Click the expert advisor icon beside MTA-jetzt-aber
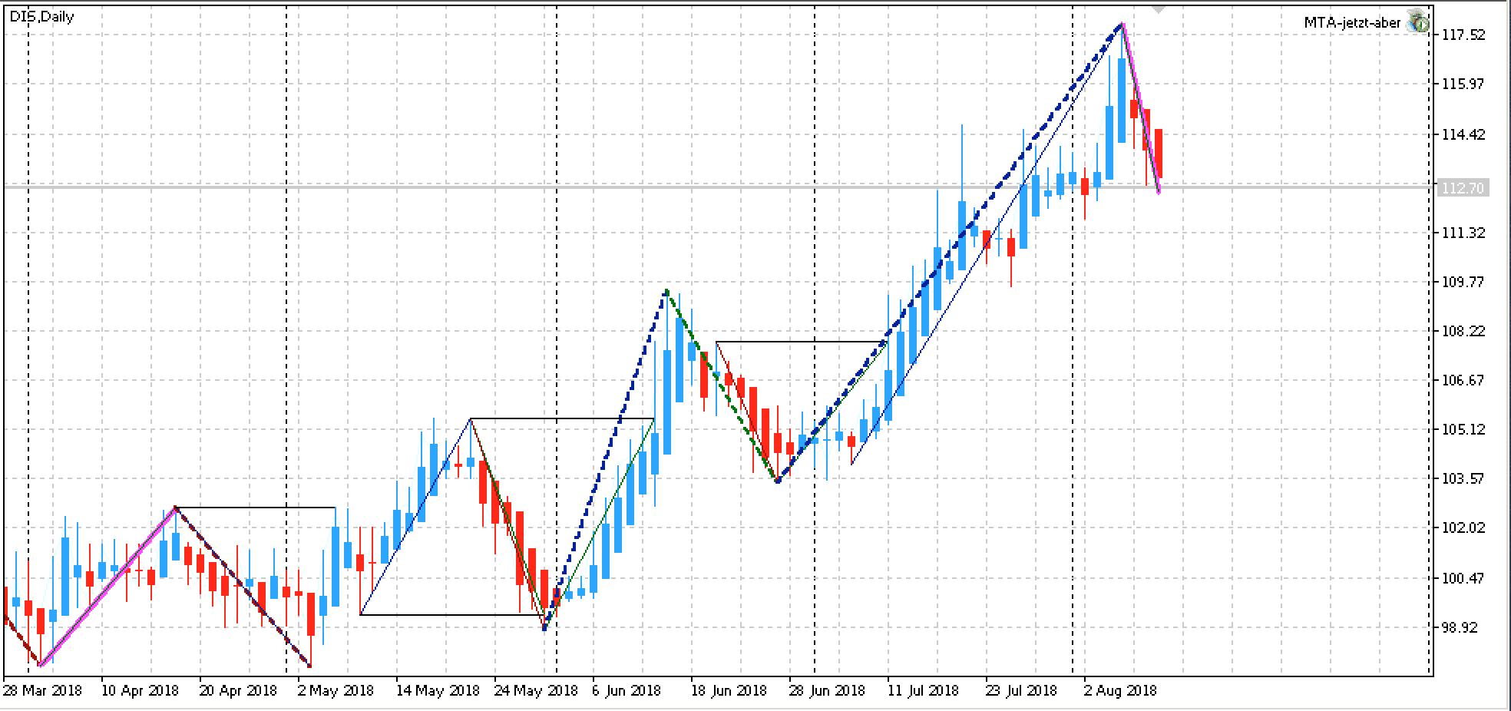The width and height of the screenshot is (1511, 711). click(x=1417, y=22)
